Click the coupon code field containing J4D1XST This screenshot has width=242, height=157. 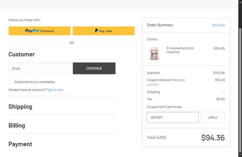[172, 117]
